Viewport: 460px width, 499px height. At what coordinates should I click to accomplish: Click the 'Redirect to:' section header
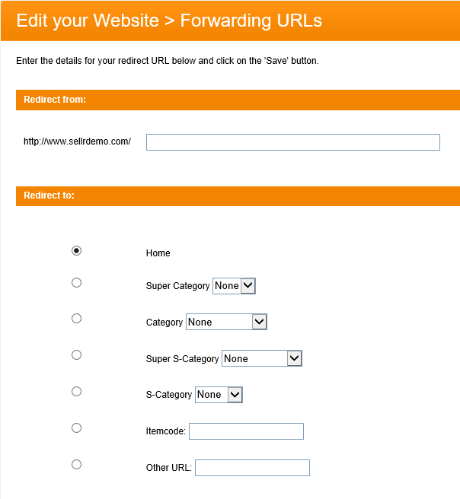(x=49, y=195)
